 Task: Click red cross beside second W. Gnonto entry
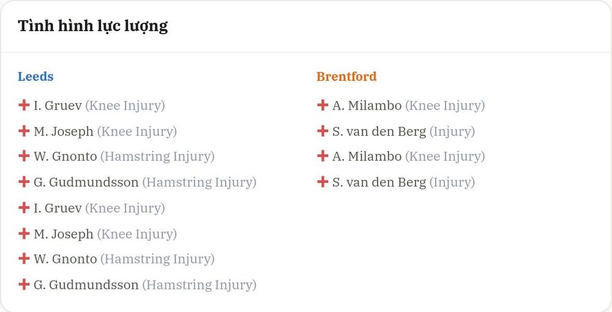tap(24, 259)
